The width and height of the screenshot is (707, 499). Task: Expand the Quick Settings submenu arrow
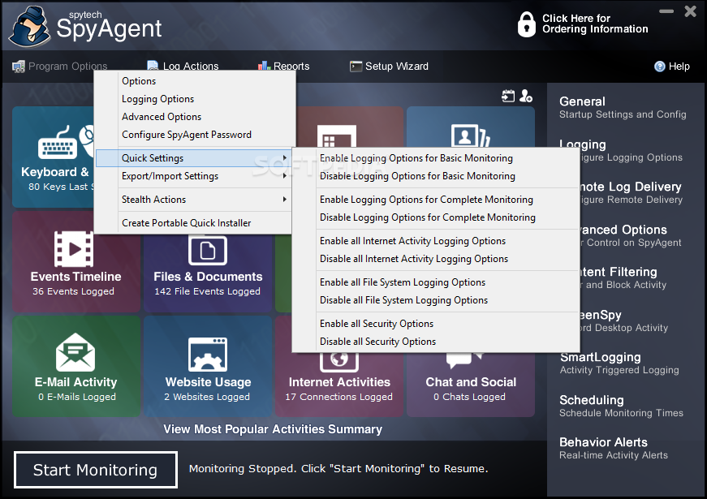point(285,157)
